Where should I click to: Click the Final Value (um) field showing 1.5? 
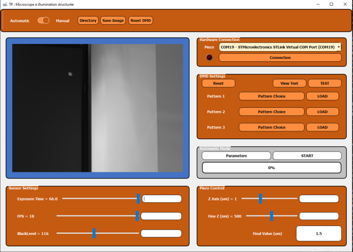click(319, 234)
